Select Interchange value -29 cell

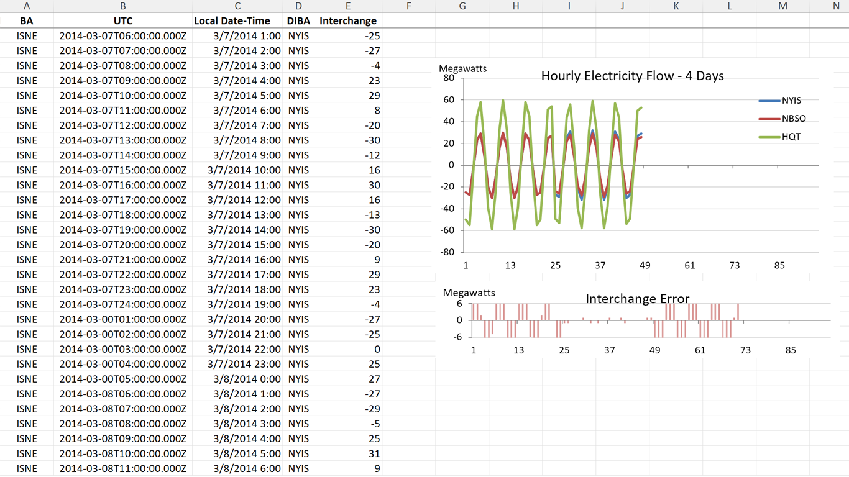click(348, 409)
